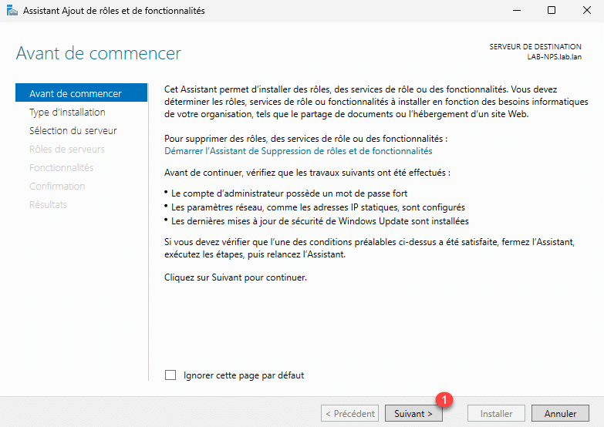This screenshot has height=427, width=604.
Task: Open the Sélection du serveur step
Action: point(73,131)
